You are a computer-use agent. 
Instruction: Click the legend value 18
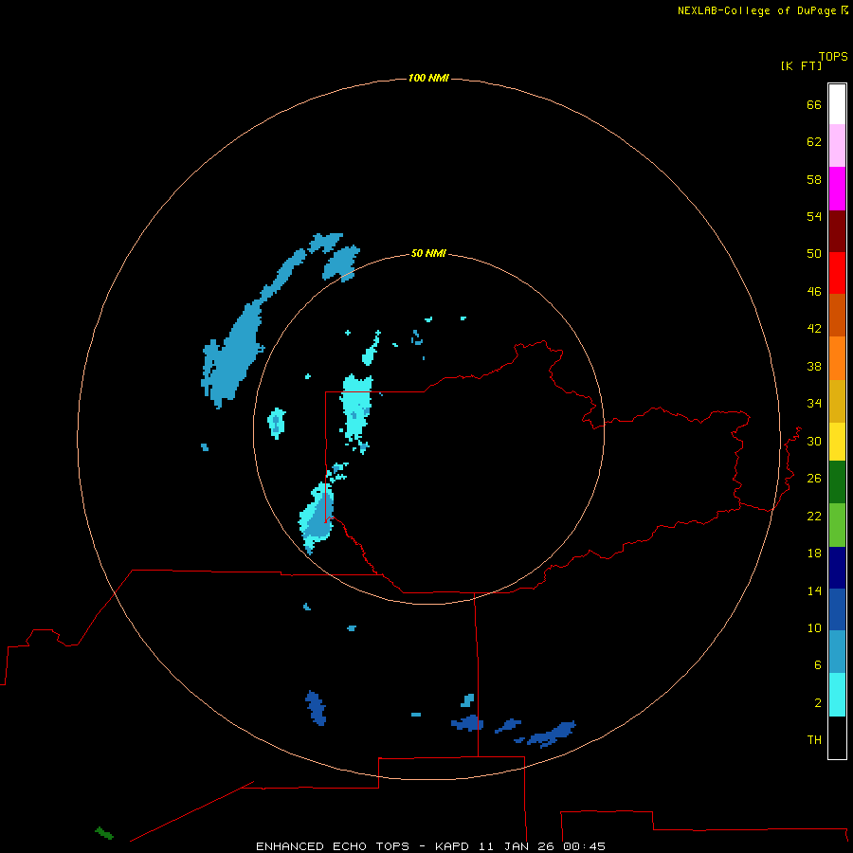[814, 554]
